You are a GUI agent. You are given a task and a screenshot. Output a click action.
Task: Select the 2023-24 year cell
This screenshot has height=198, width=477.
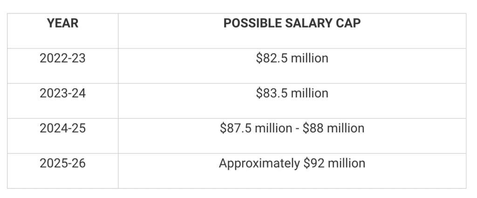pos(62,93)
